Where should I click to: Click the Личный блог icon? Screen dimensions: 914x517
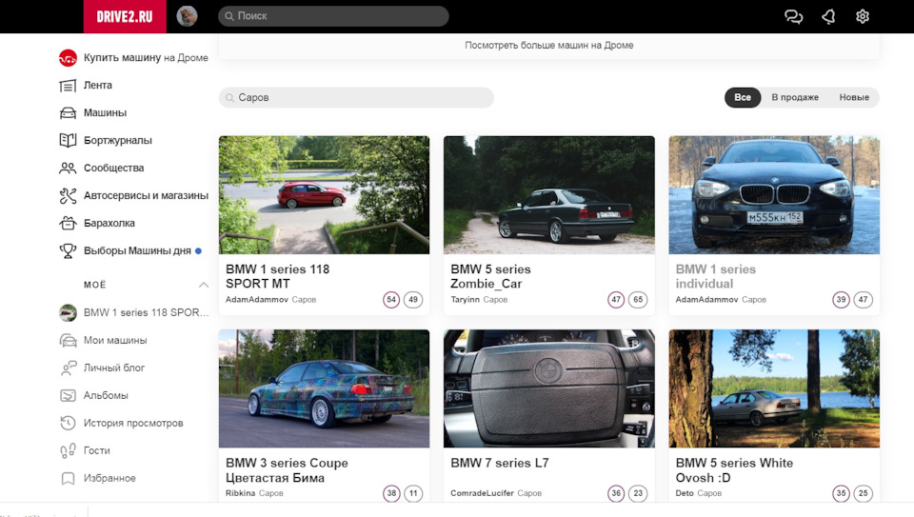[x=68, y=368]
